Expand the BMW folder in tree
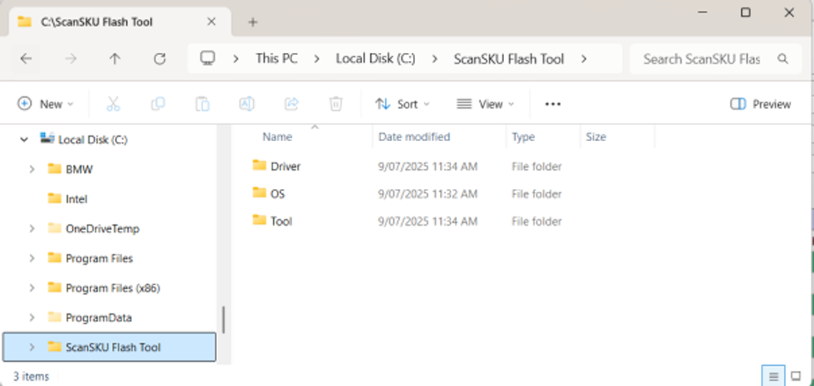 click(32, 169)
